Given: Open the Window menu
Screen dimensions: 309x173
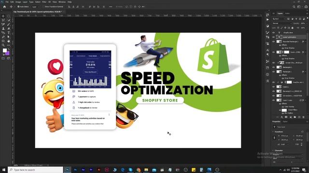Looking at the screenshot, I should tap(62, 2).
